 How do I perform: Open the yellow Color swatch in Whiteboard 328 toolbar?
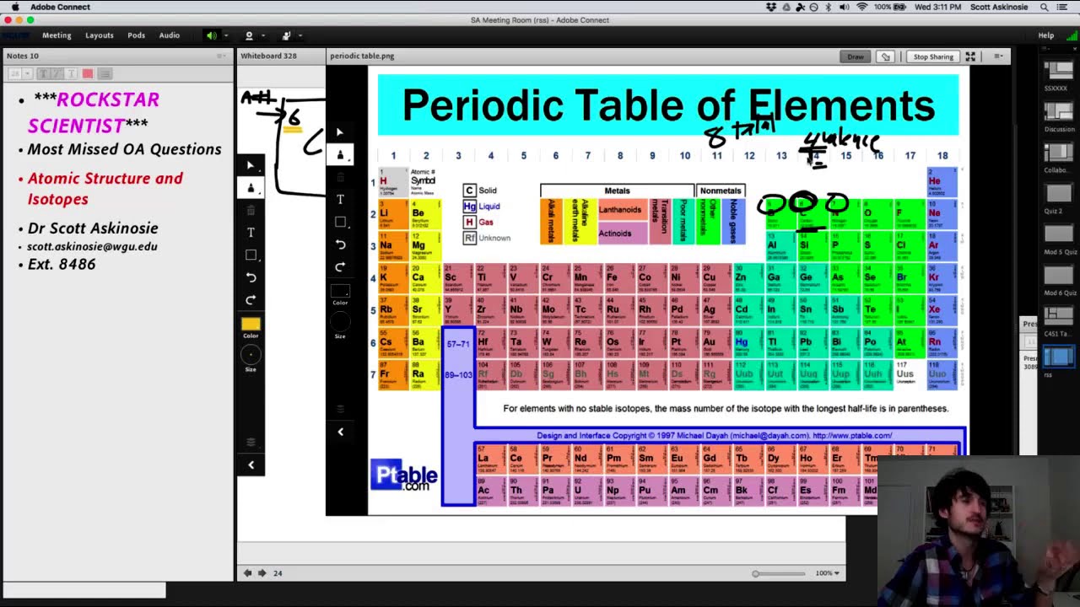tap(251, 324)
